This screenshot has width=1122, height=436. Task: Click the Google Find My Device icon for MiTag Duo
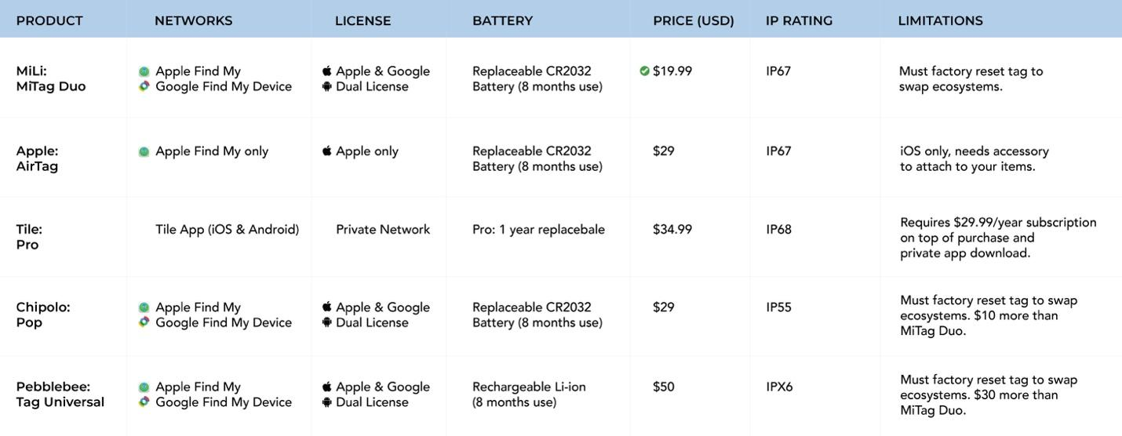click(144, 86)
